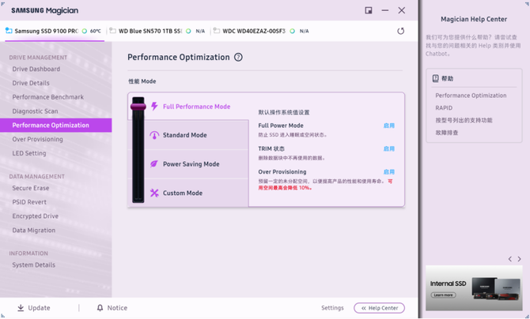
Task: Minimize the Samsung Magician window
Action: click(385, 10)
